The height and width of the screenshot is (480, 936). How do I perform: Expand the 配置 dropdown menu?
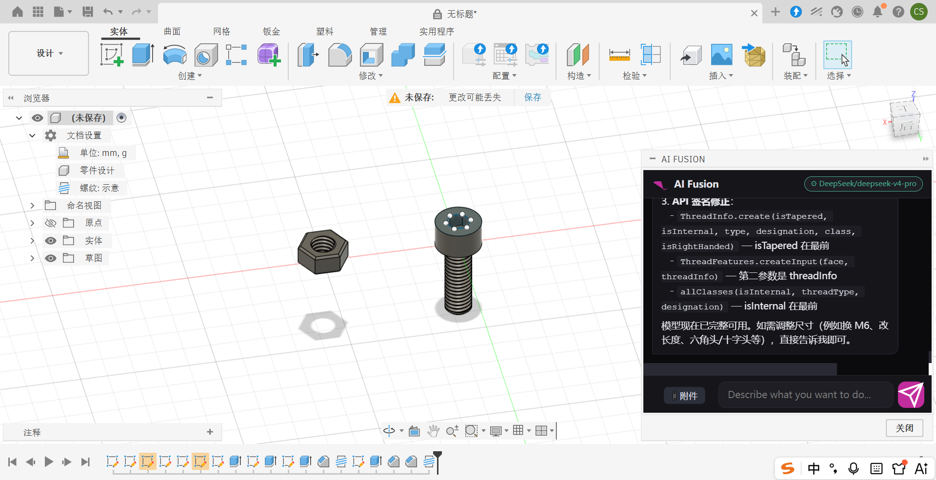[x=505, y=76]
